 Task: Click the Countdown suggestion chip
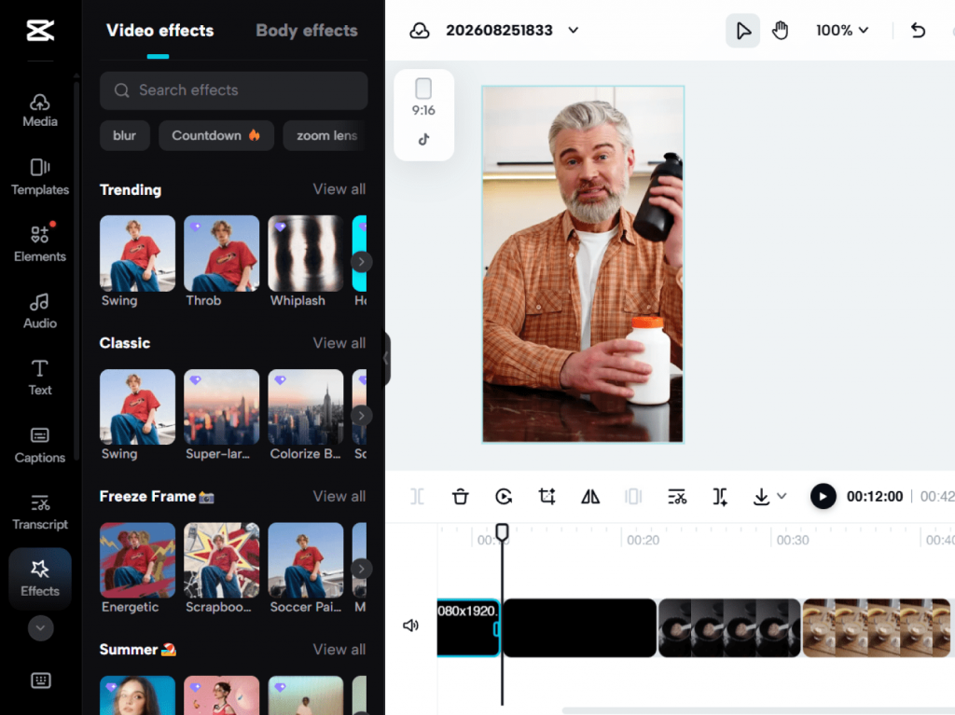pyautogui.click(x=216, y=135)
